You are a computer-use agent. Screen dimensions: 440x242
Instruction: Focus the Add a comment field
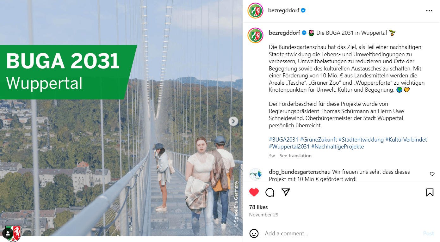[342, 233]
